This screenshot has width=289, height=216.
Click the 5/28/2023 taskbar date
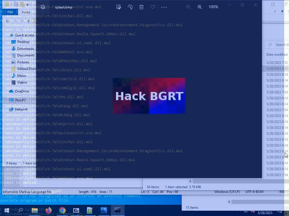(x=265, y=213)
